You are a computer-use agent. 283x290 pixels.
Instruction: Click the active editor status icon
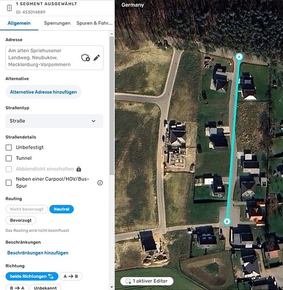coord(128,281)
